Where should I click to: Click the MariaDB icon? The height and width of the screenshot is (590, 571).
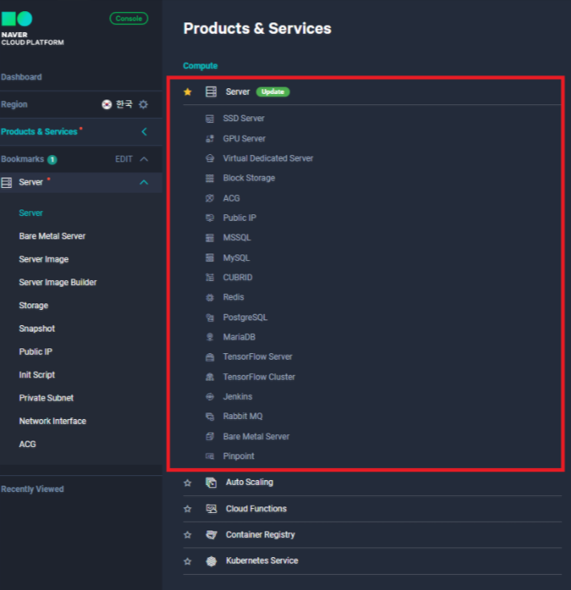click(210, 337)
